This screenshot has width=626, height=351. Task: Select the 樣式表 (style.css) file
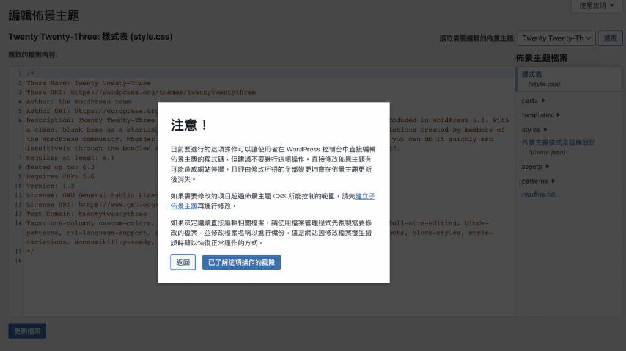(569, 79)
